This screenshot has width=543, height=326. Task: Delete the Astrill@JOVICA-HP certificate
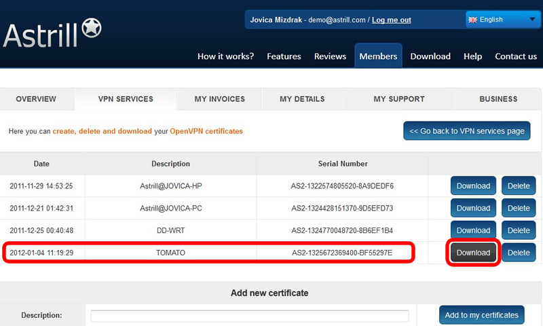[519, 185]
